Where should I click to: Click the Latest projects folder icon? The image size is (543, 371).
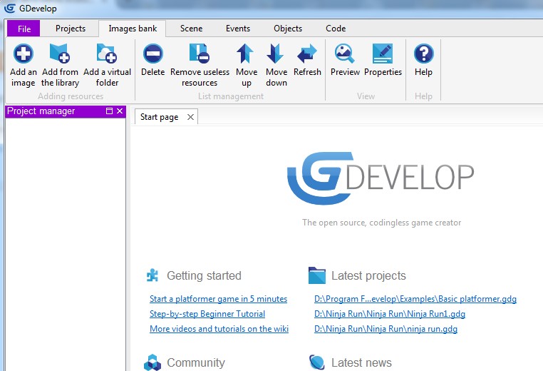click(317, 275)
